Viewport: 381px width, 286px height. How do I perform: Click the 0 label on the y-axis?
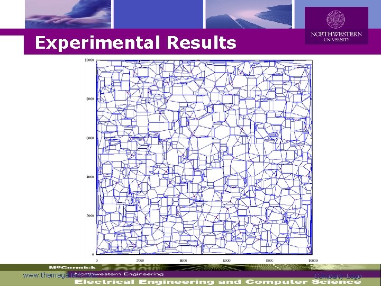[93, 255]
